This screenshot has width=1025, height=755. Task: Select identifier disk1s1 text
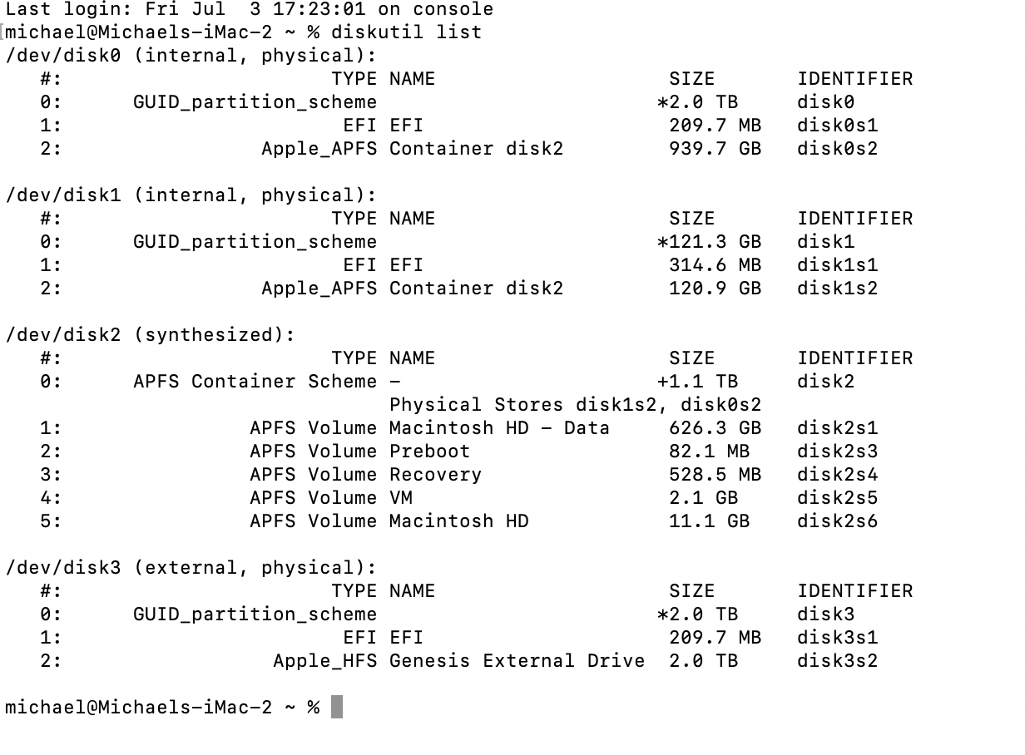point(838,265)
